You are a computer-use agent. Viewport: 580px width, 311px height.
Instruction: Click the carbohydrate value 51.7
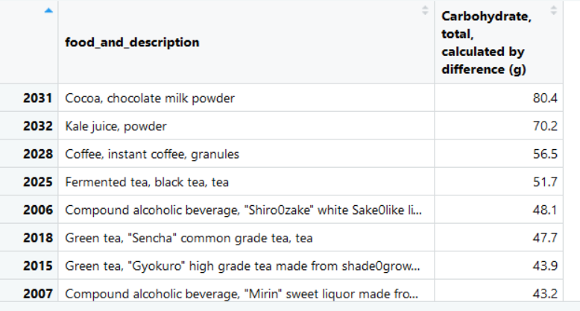pyautogui.click(x=545, y=182)
